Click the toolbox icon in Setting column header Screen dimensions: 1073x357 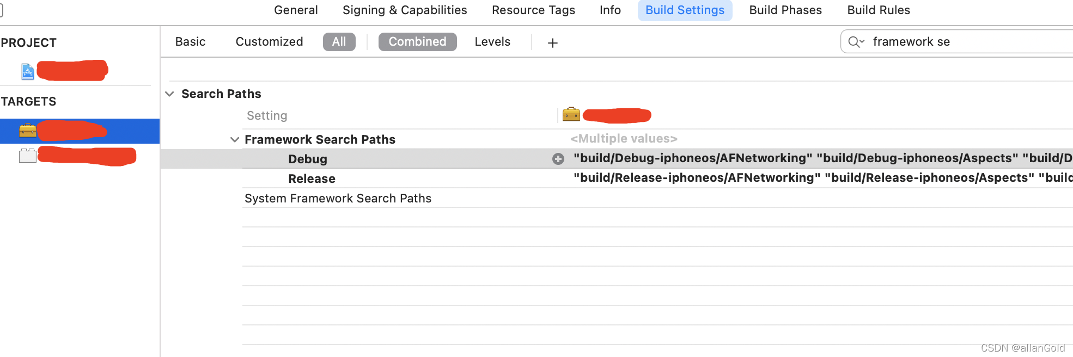click(571, 114)
